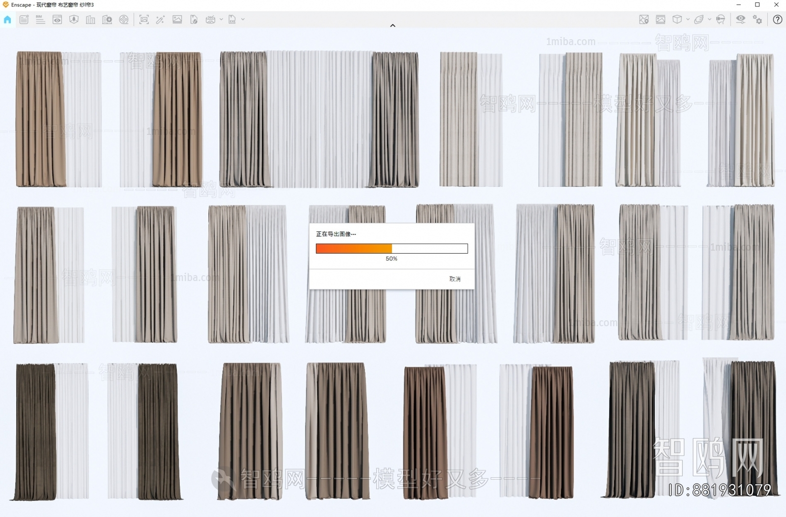786x517 pixels.
Task: Open the visual settings eye icon
Action: [x=741, y=20]
